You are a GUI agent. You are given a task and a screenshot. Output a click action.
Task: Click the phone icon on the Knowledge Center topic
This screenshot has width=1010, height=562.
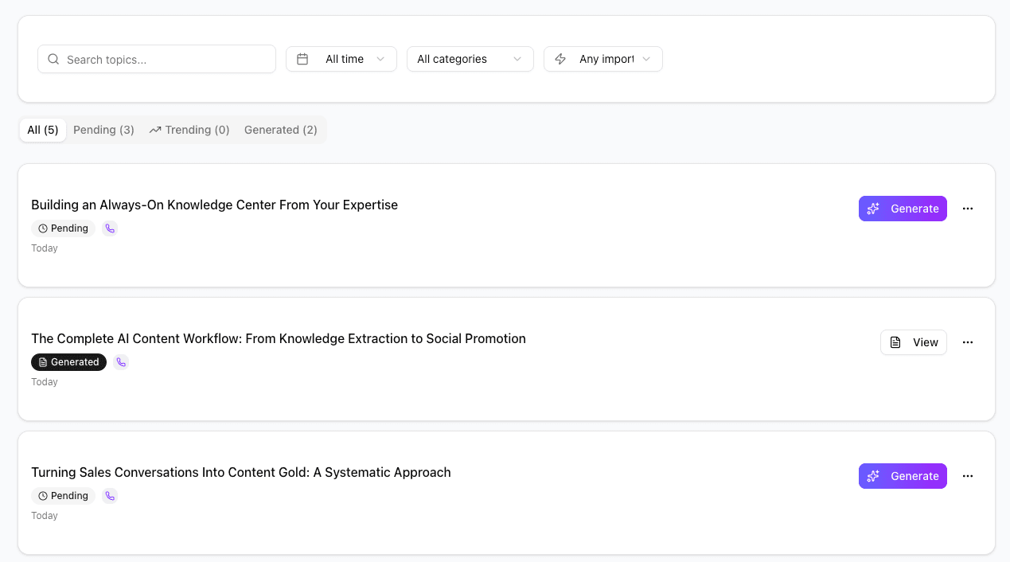110,228
